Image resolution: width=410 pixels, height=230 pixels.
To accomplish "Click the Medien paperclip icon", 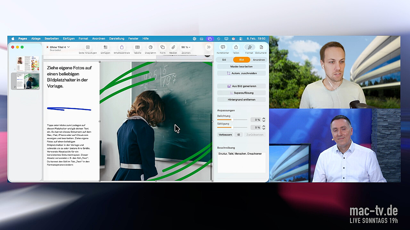I will (173, 47).
